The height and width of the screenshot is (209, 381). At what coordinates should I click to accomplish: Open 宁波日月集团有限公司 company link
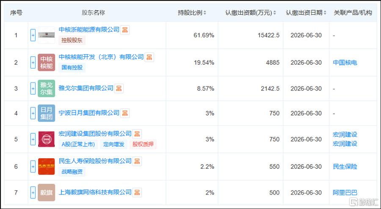pyautogui.click(x=89, y=113)
